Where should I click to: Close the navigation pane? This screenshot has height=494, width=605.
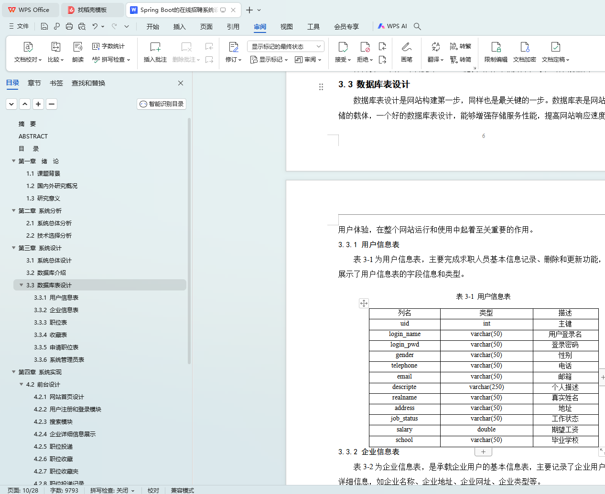coord(181,83)
